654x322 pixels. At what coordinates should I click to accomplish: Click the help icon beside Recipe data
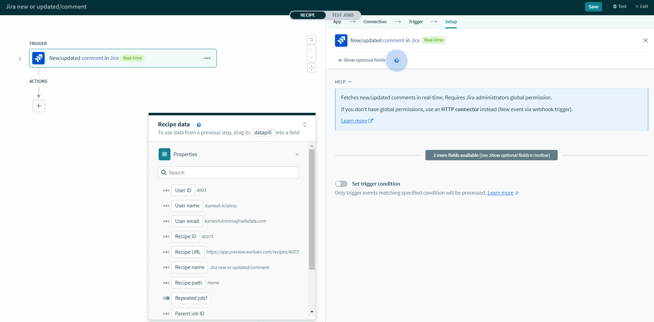[x=199, y=125]
